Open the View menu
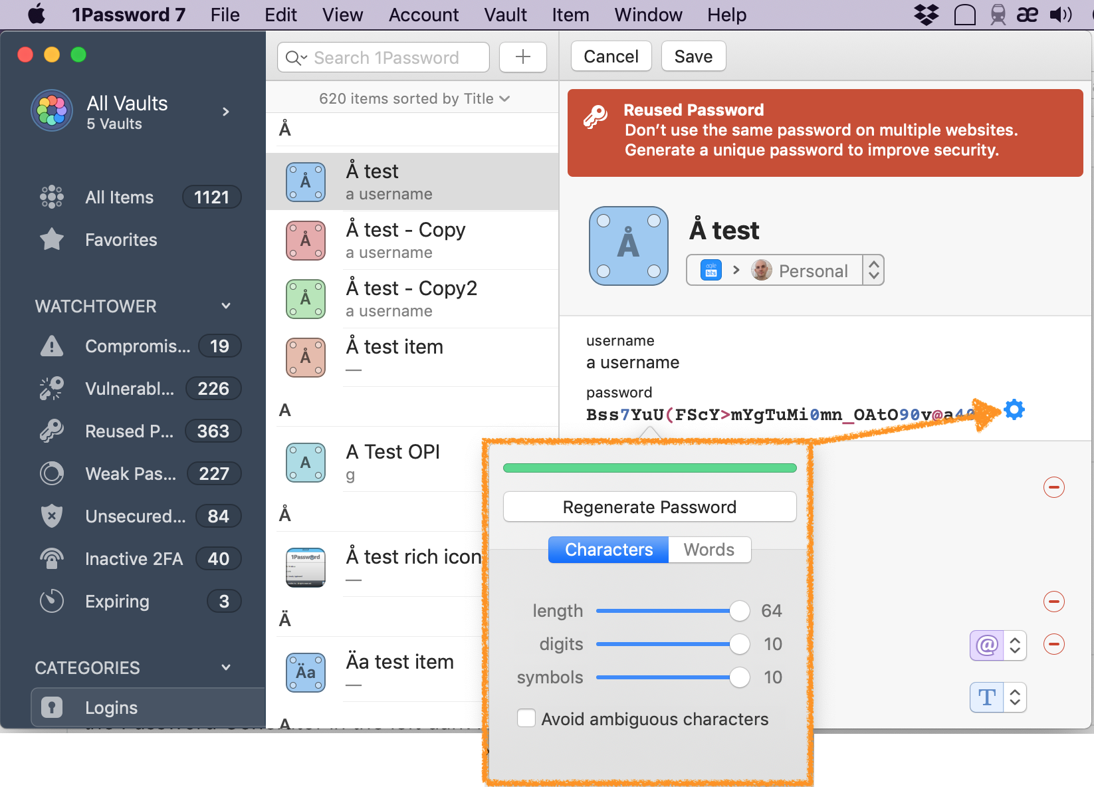1094x787 pixels. pos(342,15)
